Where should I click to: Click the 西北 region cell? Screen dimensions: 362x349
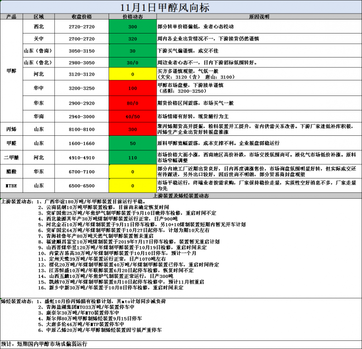38,27
